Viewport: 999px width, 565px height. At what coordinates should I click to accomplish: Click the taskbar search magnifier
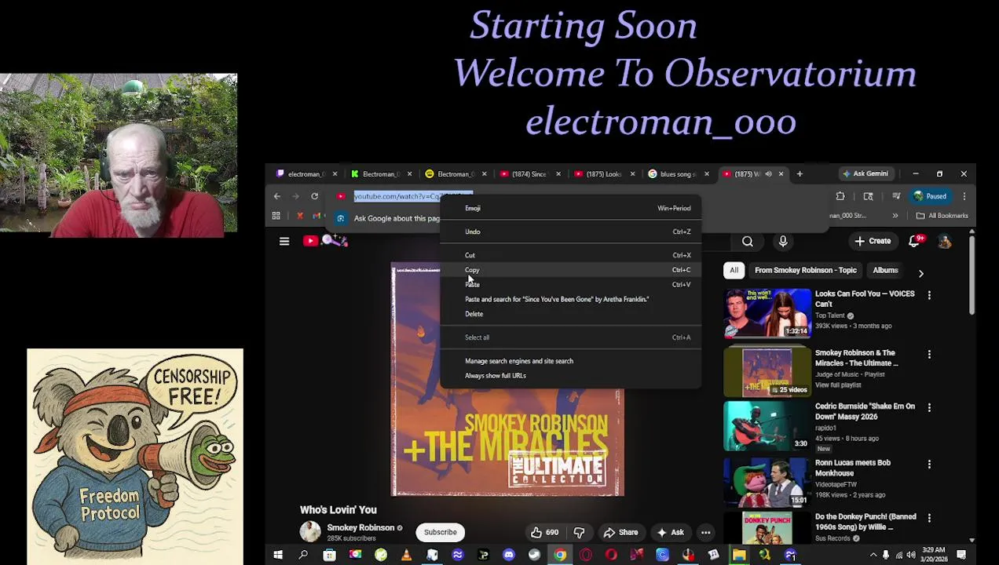pyautogui.click(x=303, y=556)
